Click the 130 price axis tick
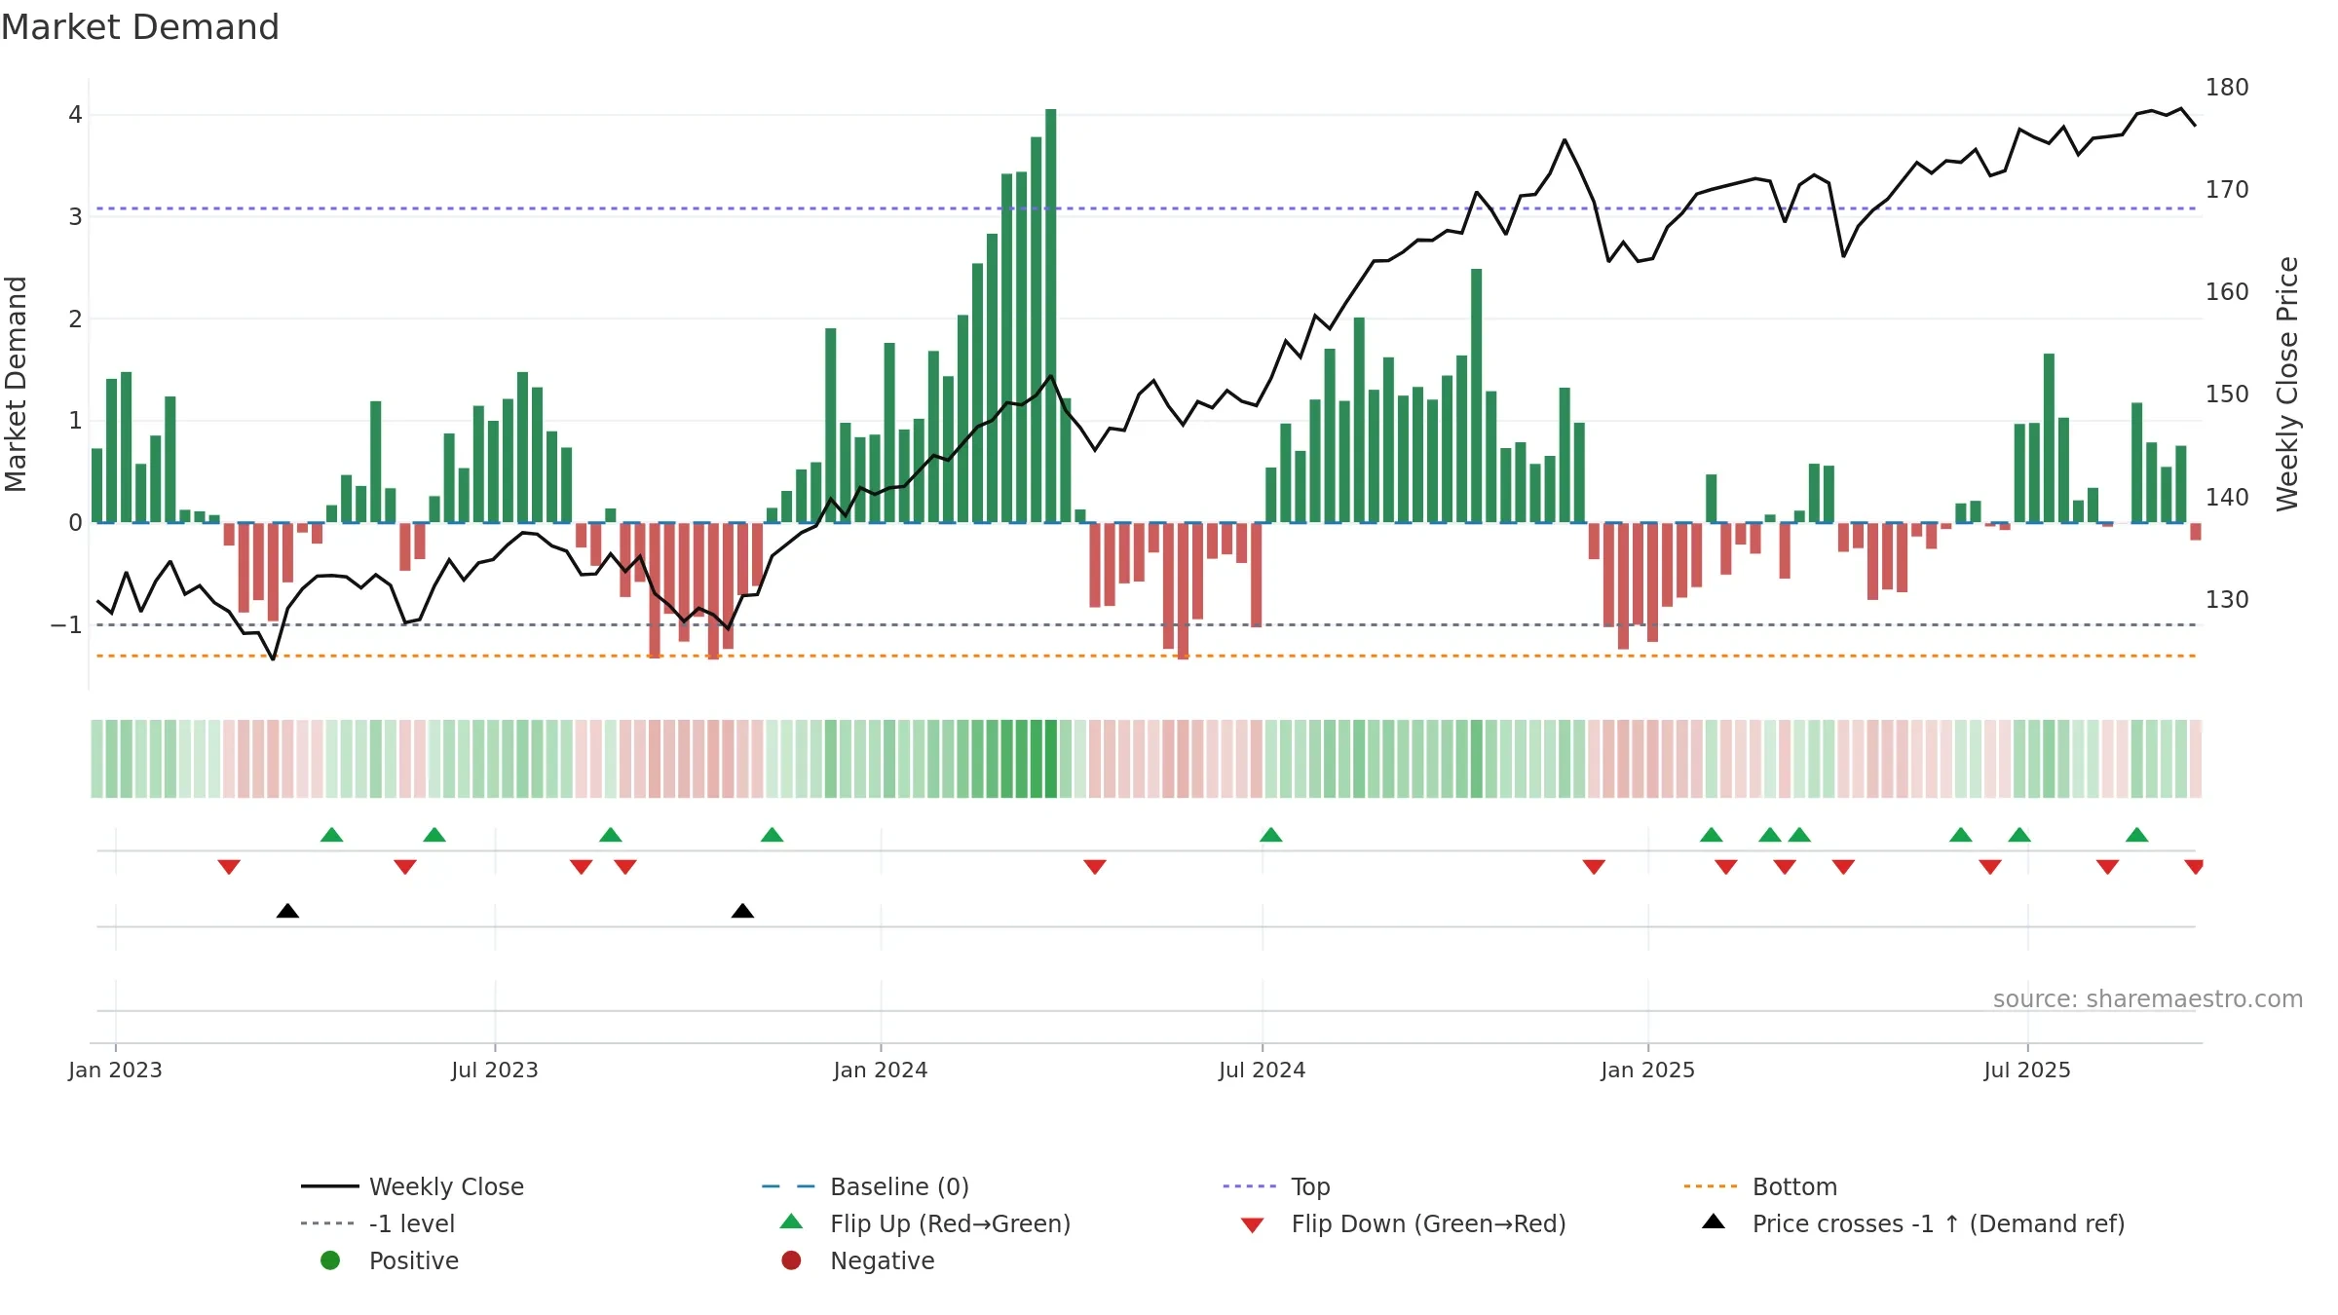The width and height of the screenshot is (2338, 1315). tap(2227, 600)
